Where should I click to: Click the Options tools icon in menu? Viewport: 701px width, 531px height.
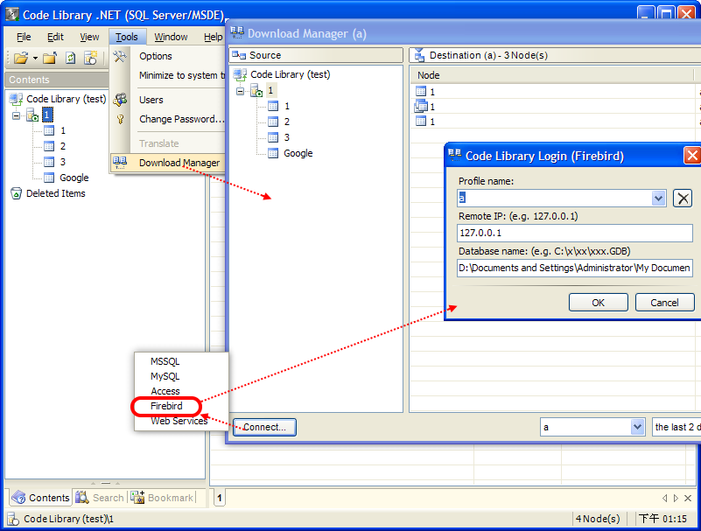[x=120, y=56]
